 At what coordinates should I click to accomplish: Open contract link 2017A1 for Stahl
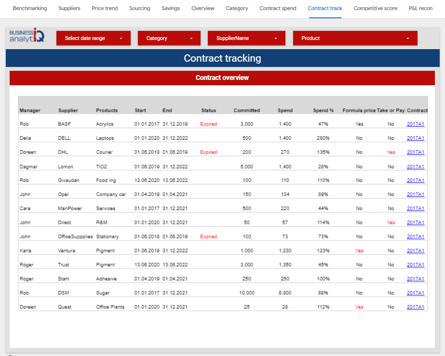point(416,279)
